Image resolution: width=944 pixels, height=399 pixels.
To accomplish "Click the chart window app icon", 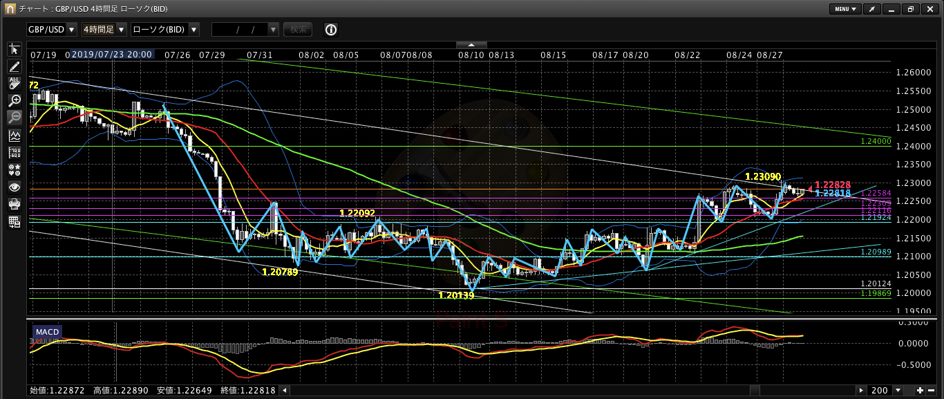I will pos(10,9).
